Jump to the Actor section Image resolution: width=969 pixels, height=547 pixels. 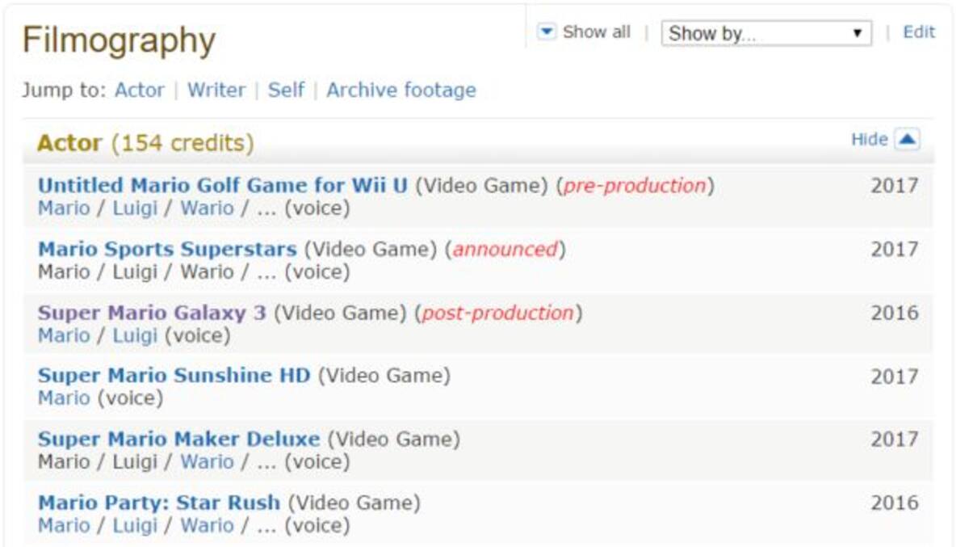[x=139, y=90]
